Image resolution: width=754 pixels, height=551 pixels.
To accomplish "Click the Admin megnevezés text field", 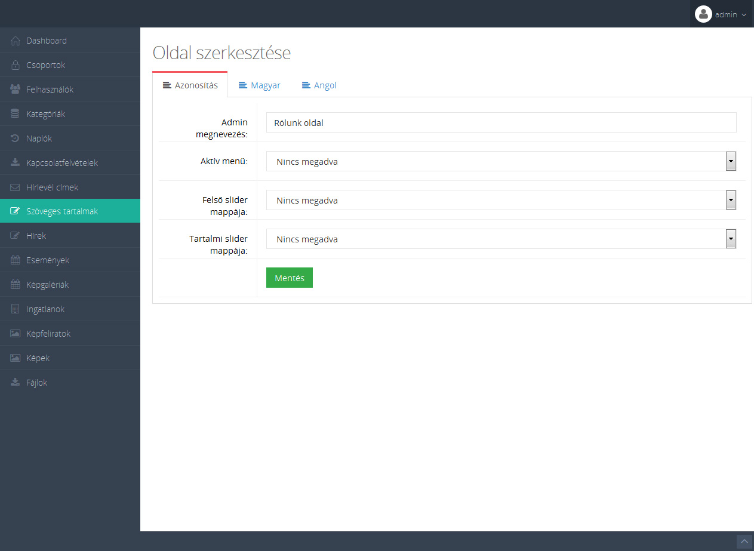I will pos(500,122).
